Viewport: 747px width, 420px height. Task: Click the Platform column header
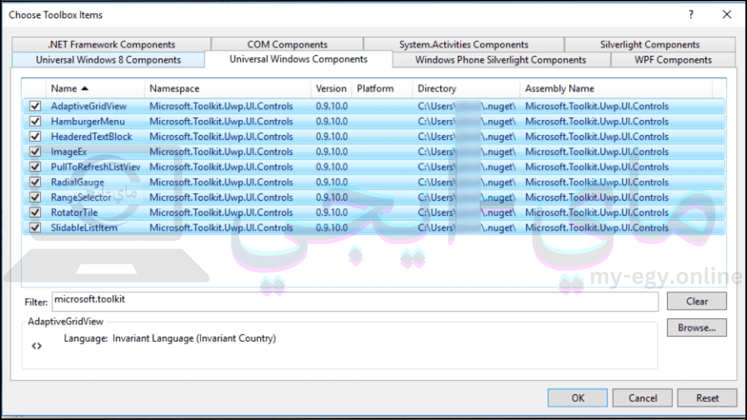382,89
